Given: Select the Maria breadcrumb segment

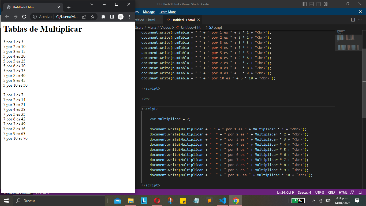Looking at the screenshot, I should click(152, 27).
